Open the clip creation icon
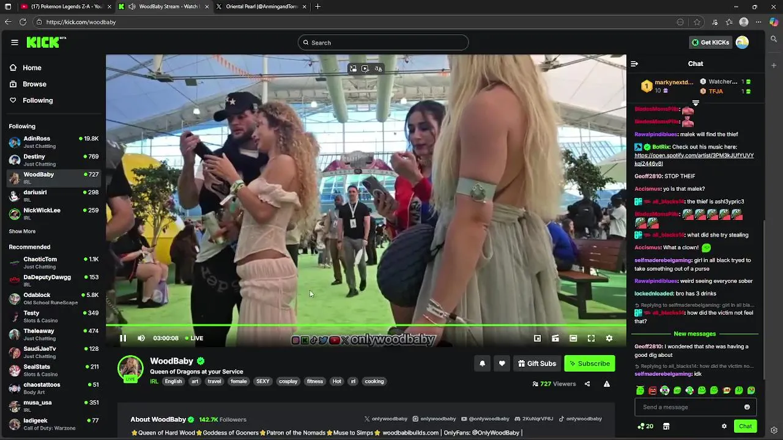 point(555,338)
